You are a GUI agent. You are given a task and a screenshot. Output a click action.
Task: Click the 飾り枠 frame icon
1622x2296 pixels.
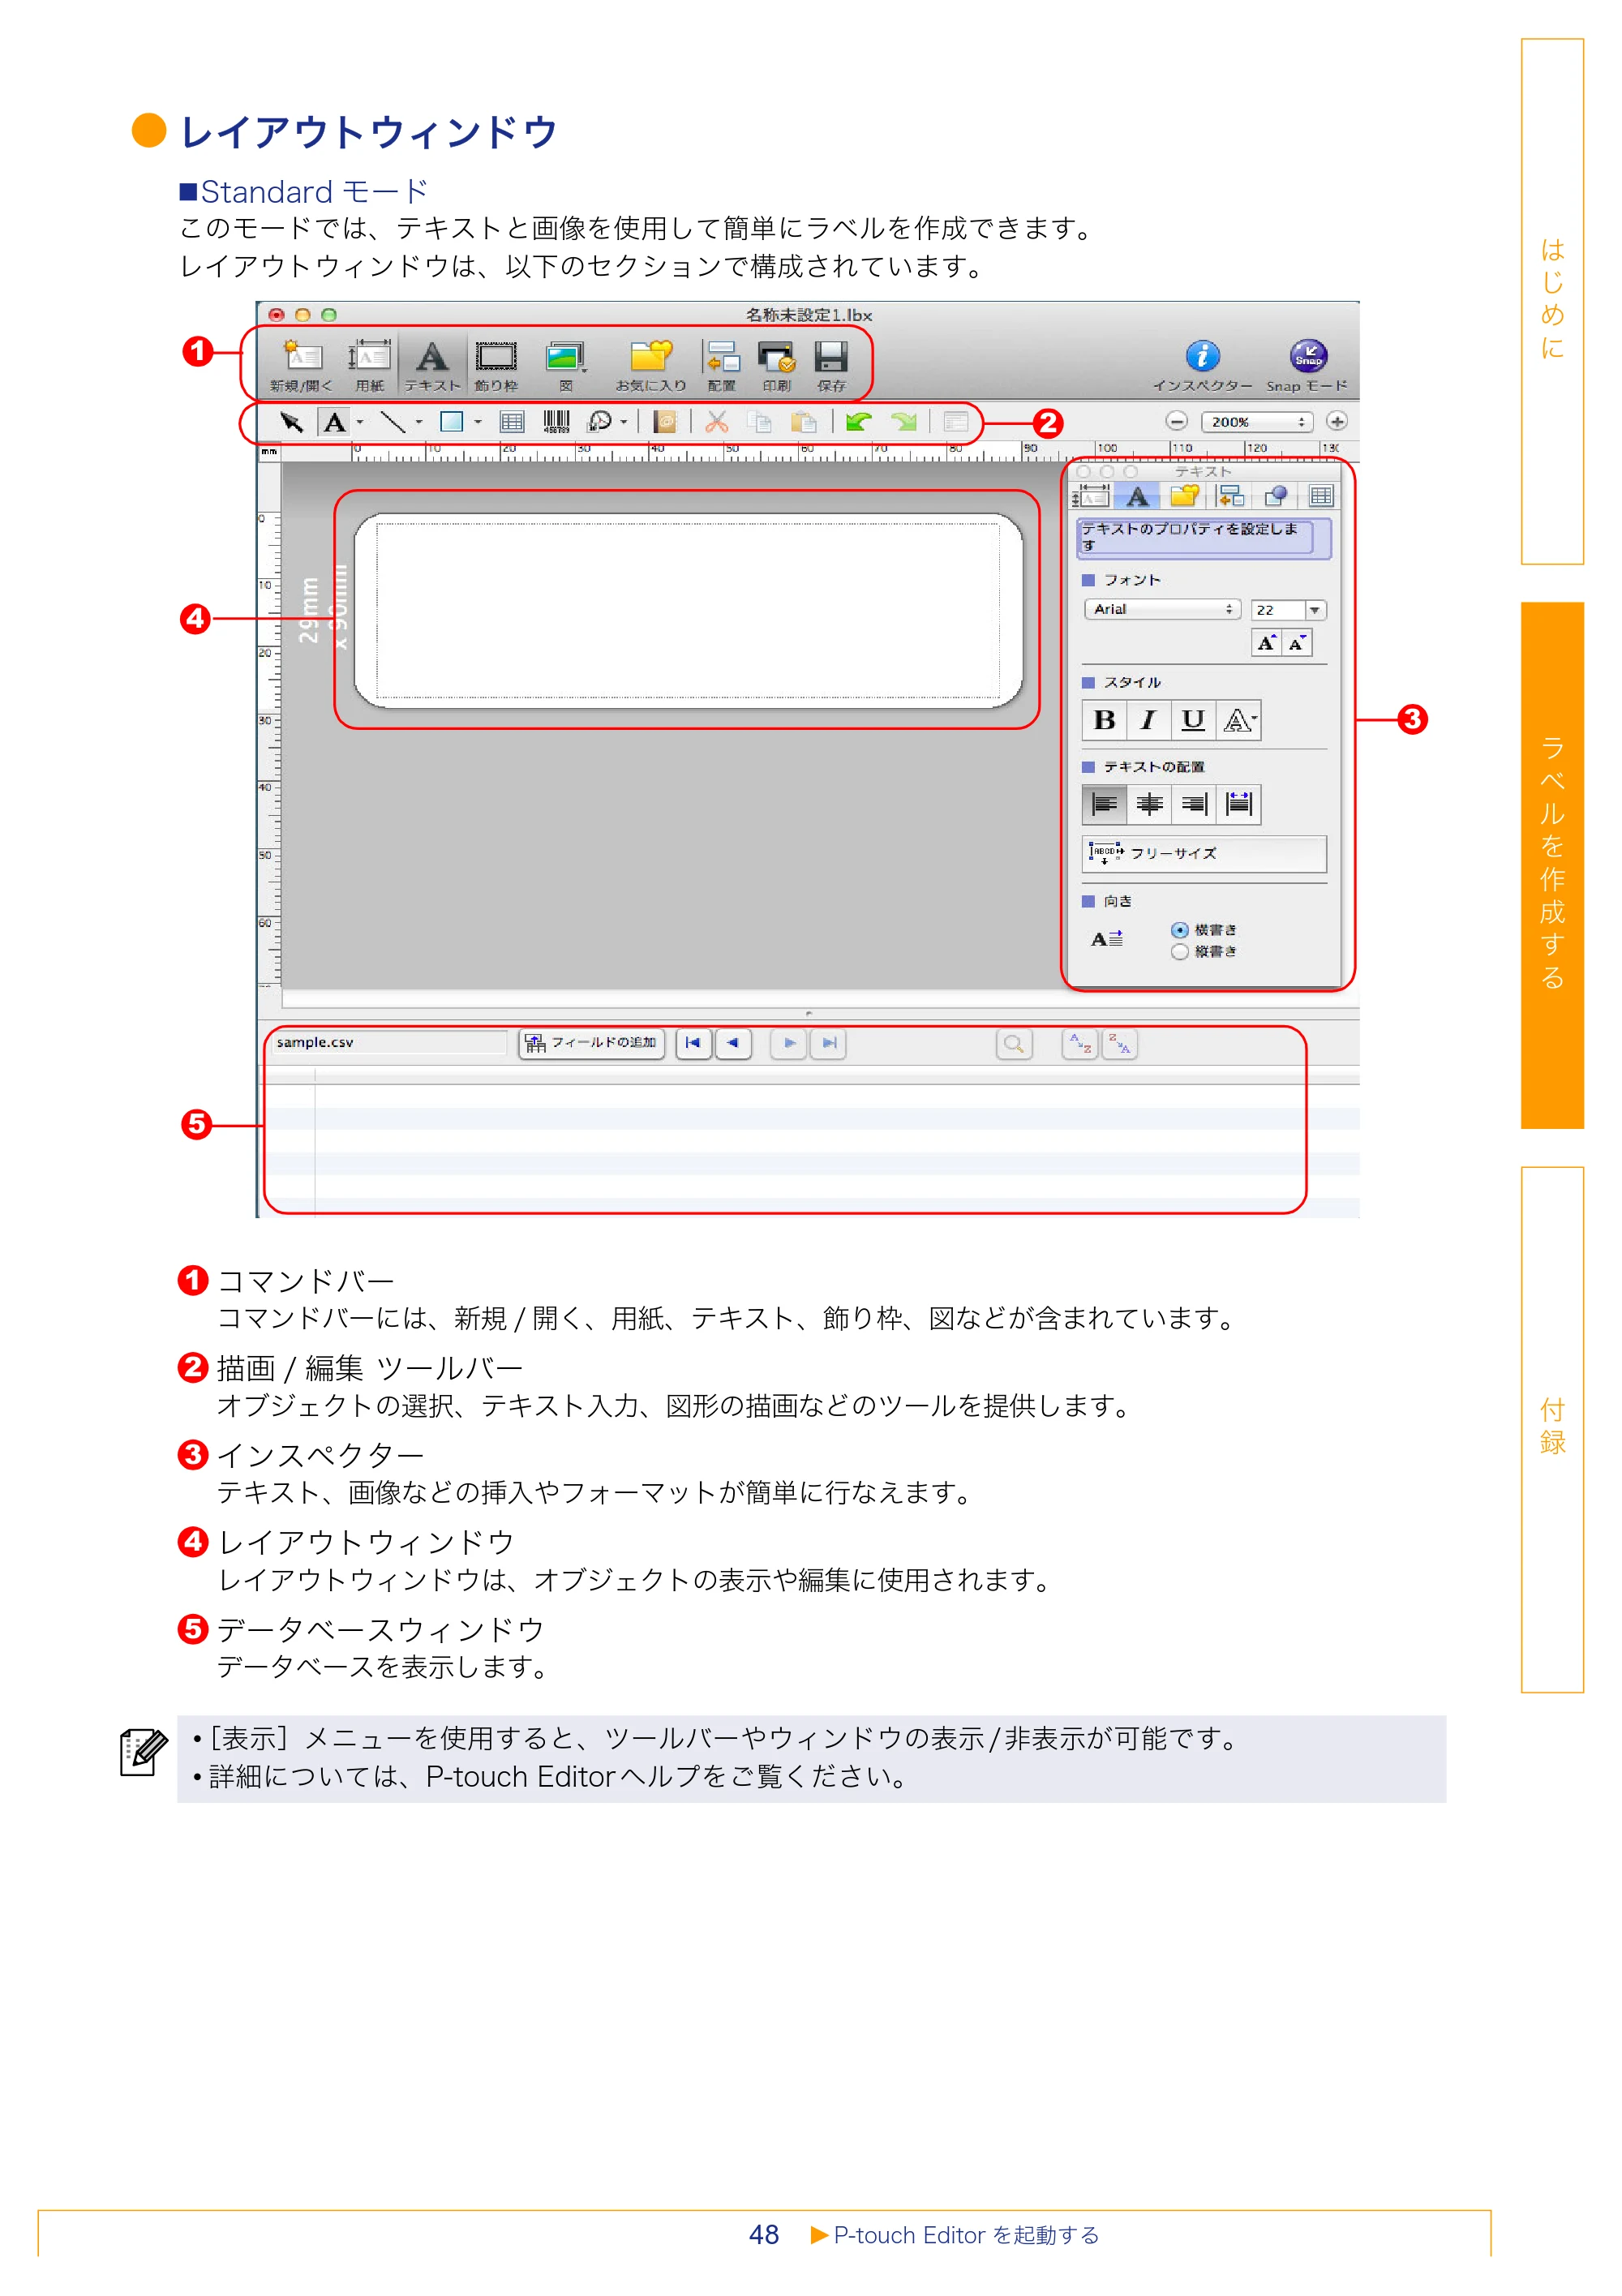[496, 365]
